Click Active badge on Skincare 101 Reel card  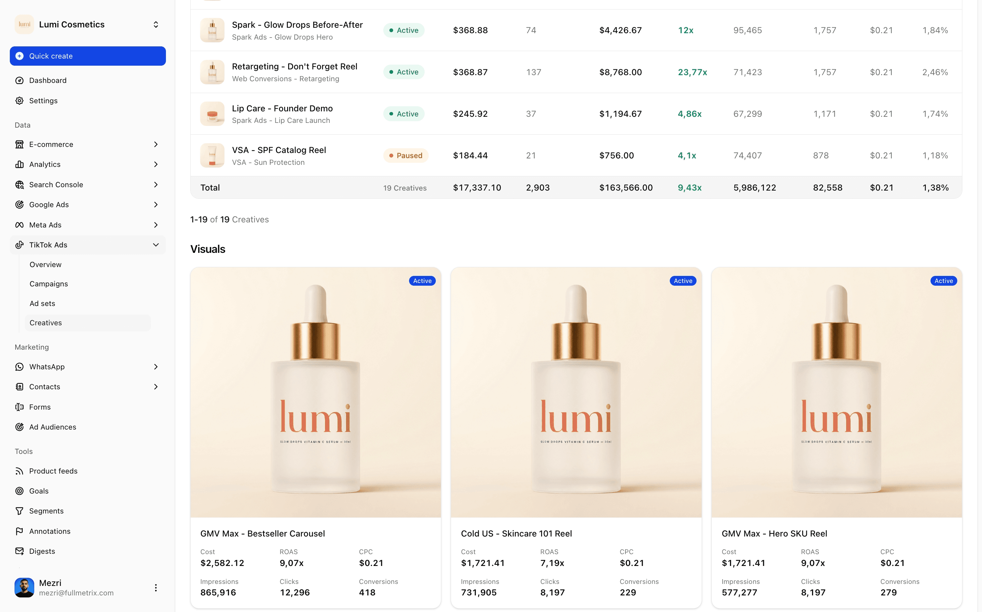(x=683, y=281)
